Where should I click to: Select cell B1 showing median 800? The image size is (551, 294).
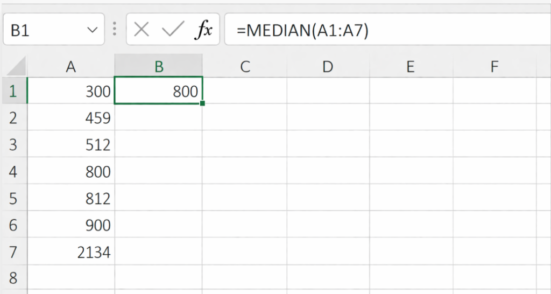[x=159, y=92]
